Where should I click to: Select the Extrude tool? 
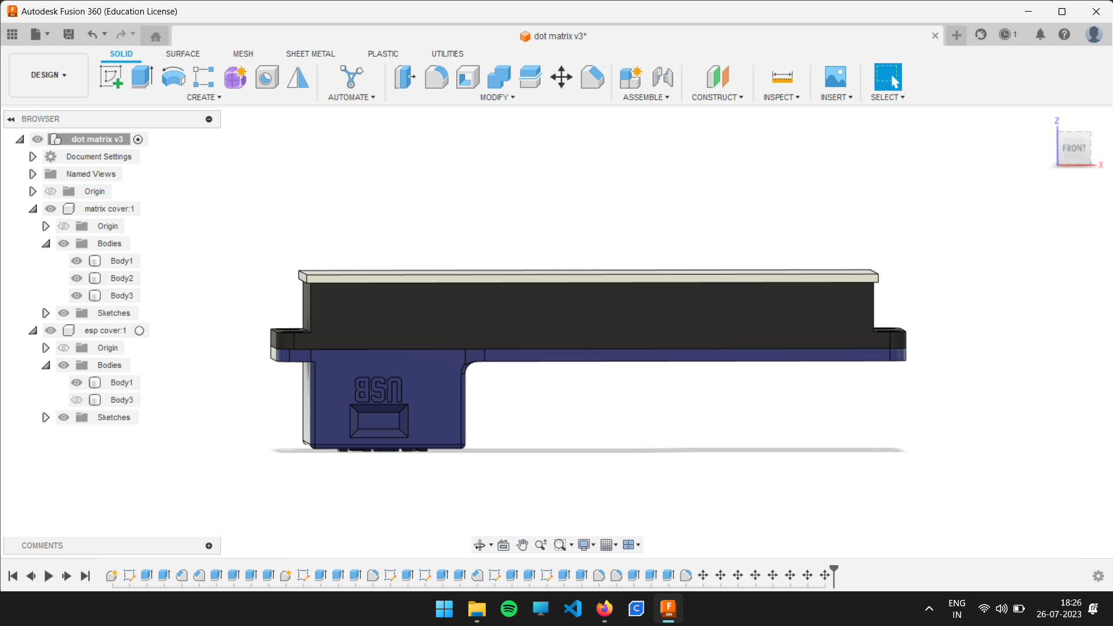pyautogui.click(x=141, y=77)
